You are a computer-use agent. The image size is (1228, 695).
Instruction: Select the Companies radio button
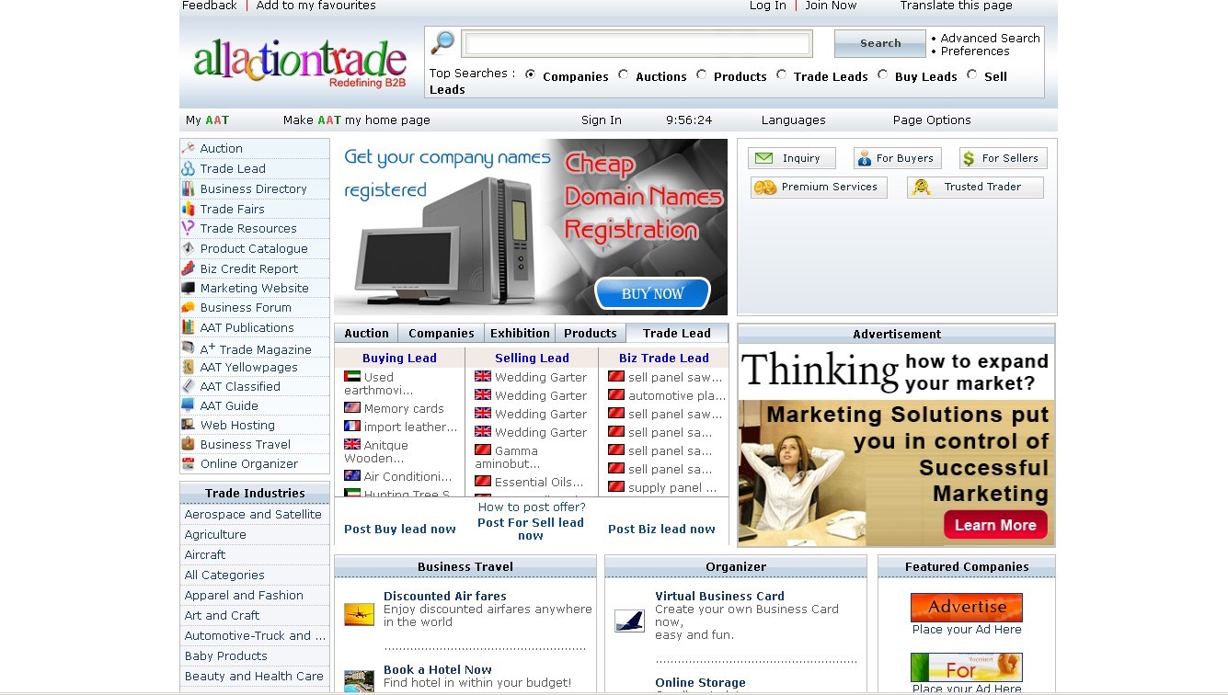pyautogui.click(x=531, y=74)
